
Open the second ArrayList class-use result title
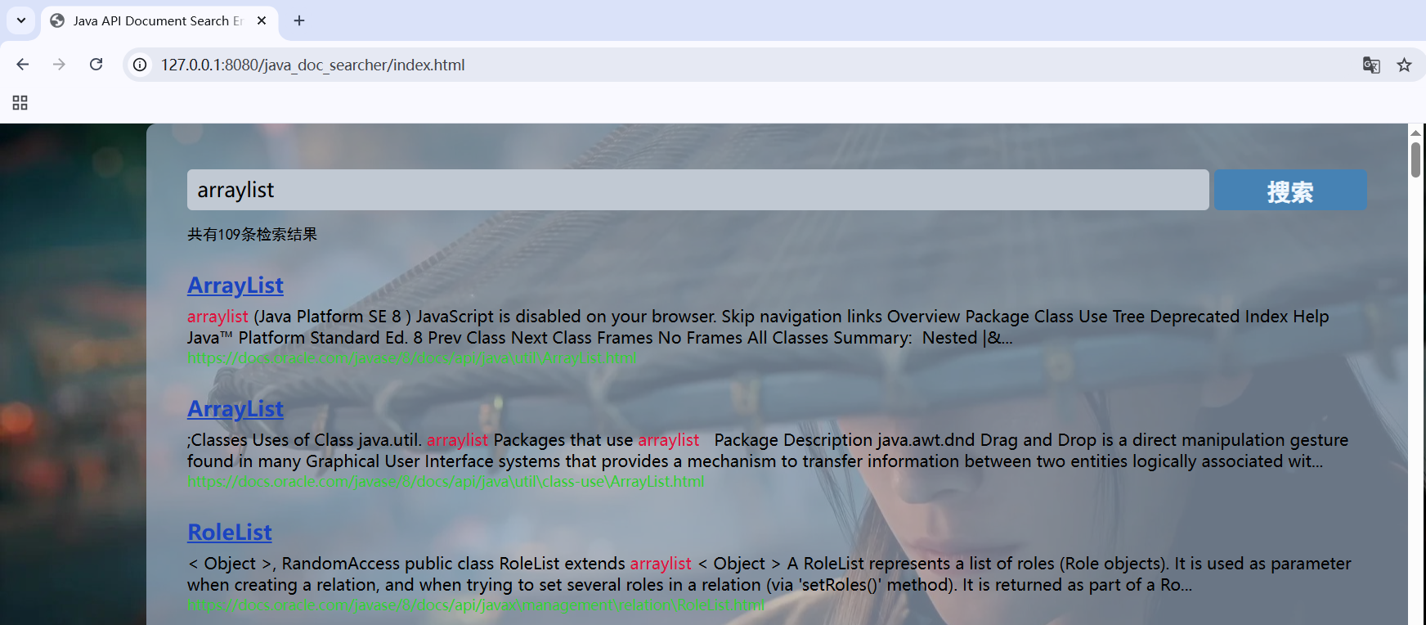[235, 409]
